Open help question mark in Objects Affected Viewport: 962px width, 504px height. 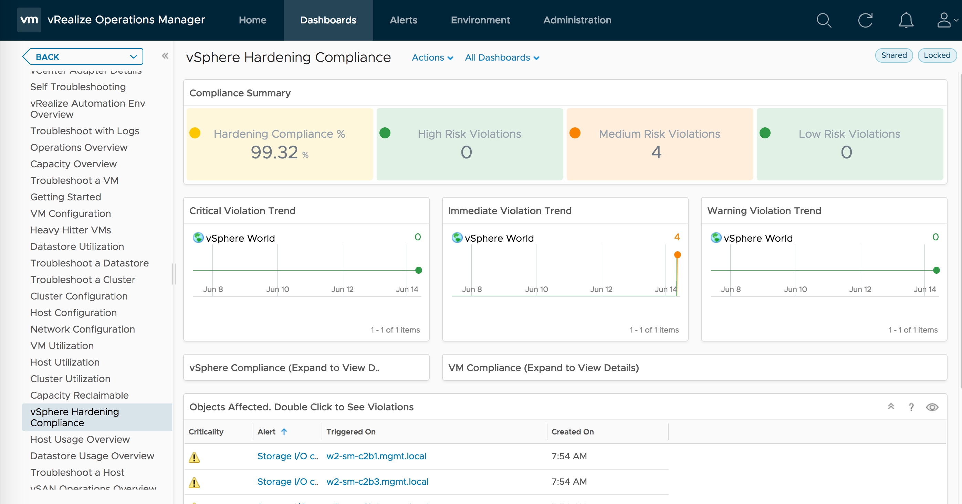pyautogui.click(x=911, y=407)
